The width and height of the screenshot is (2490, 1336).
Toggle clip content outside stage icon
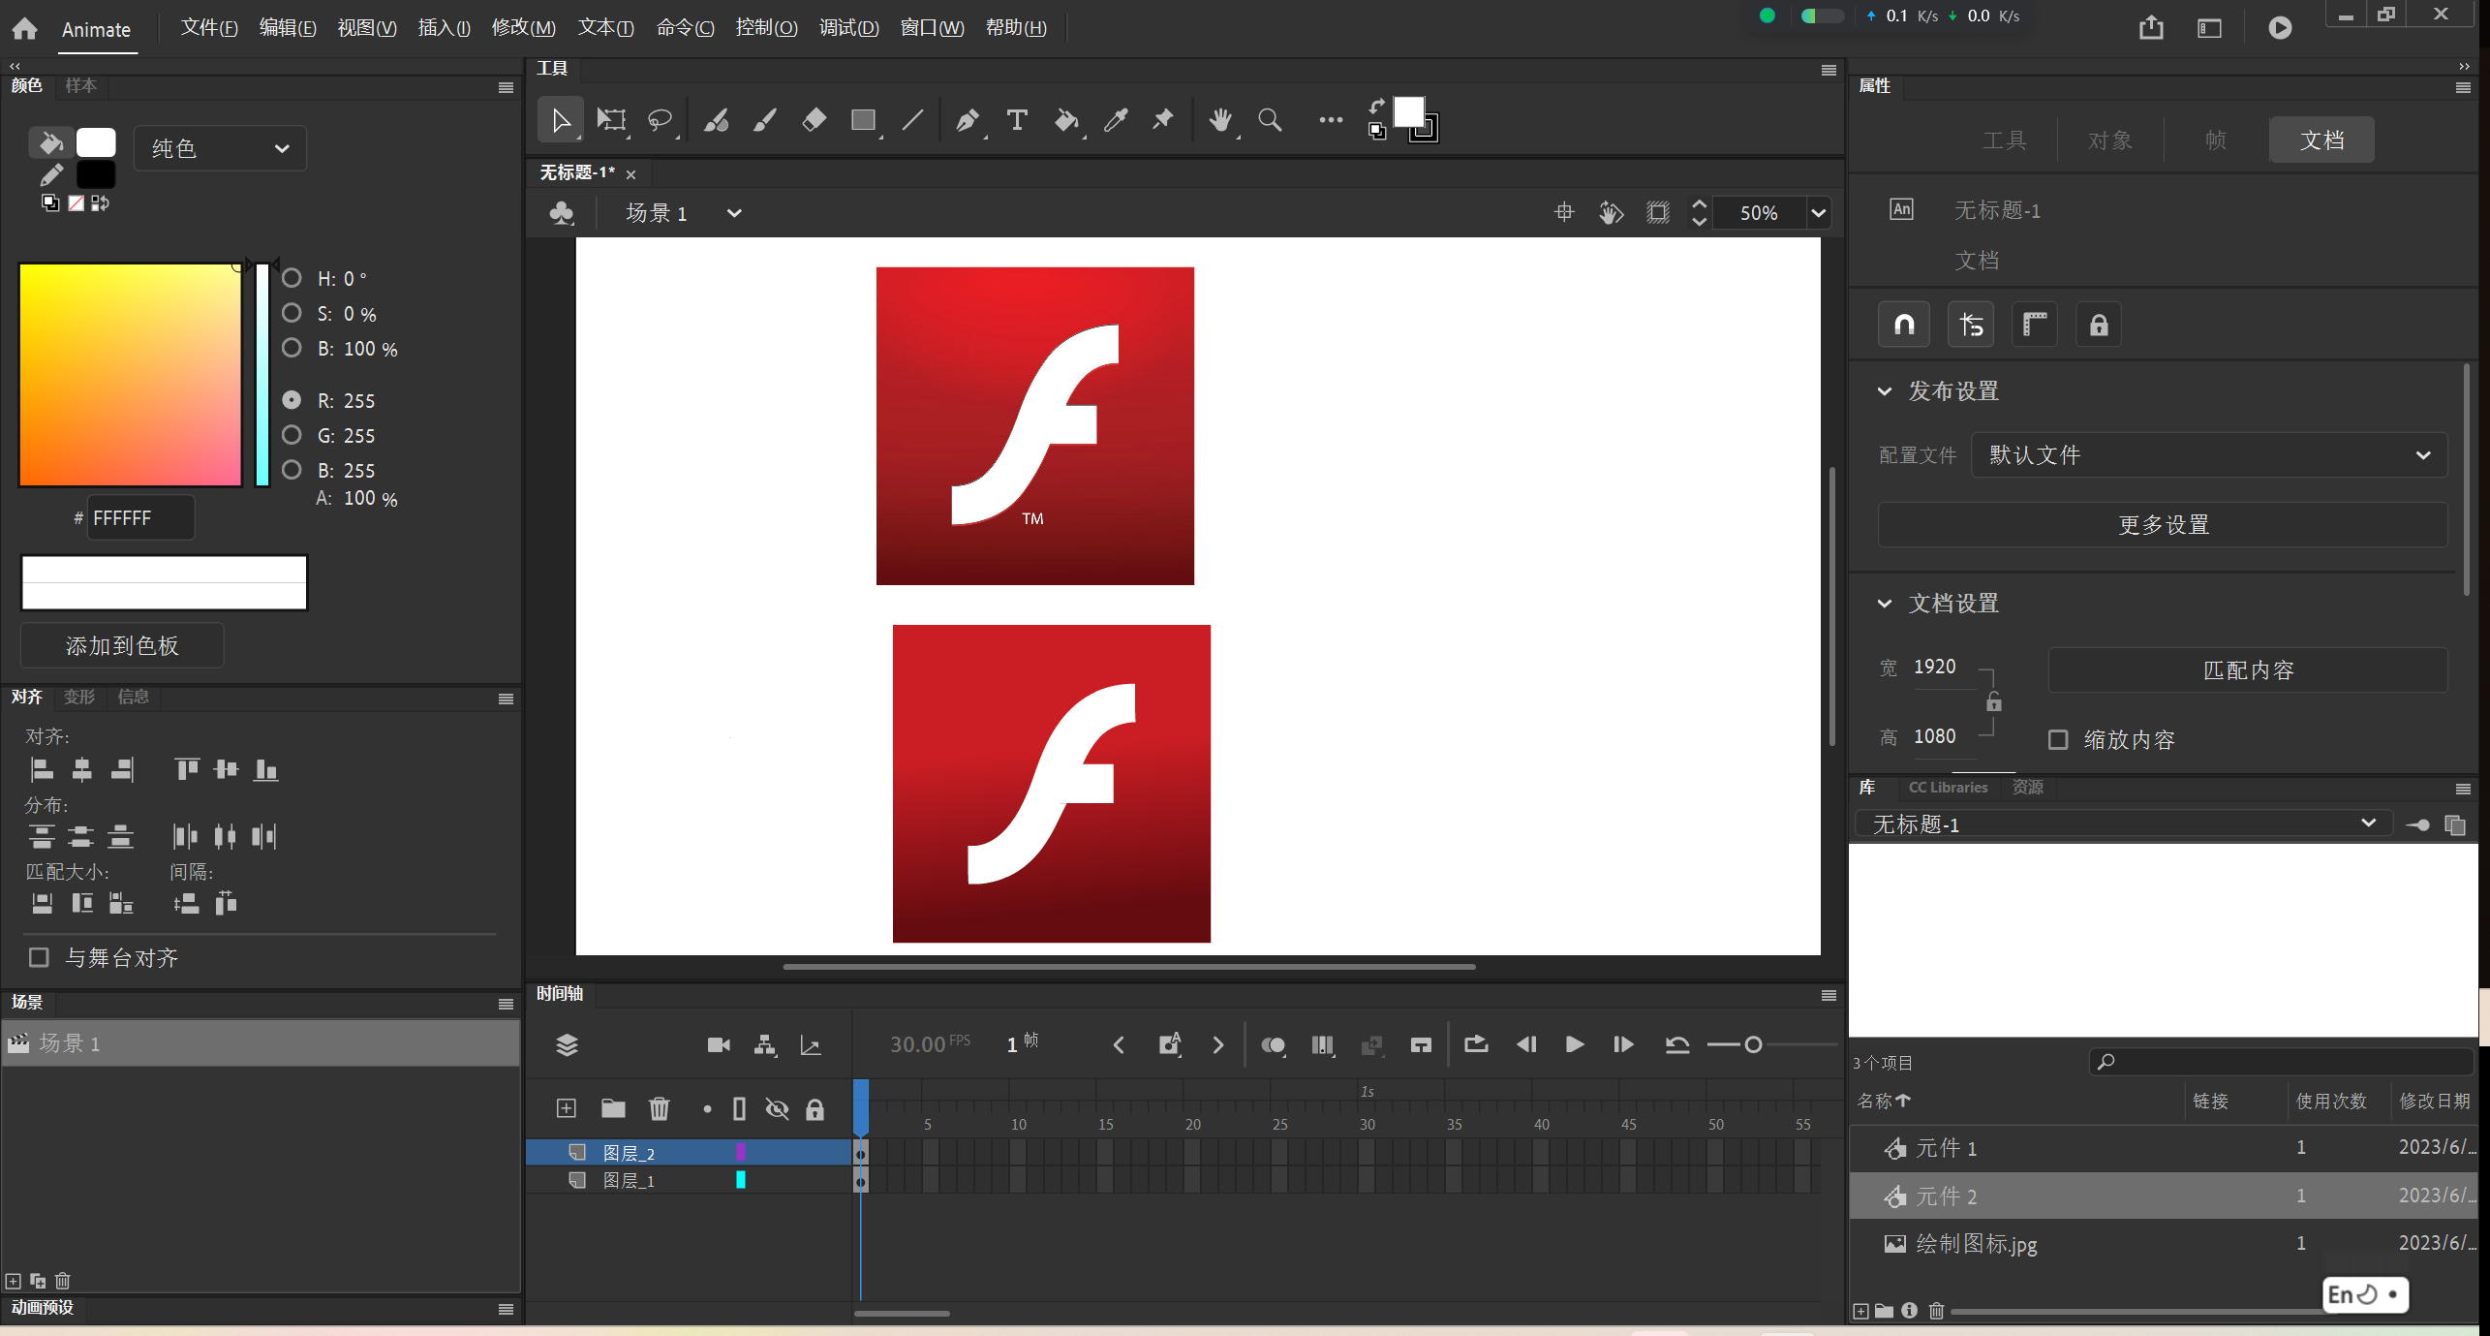click(1658, 213)
